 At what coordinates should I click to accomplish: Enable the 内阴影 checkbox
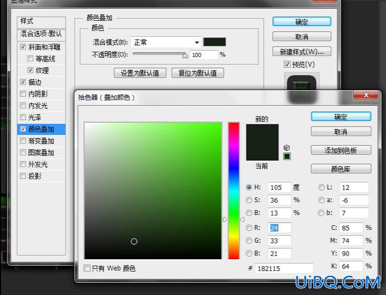click(23, 94)
